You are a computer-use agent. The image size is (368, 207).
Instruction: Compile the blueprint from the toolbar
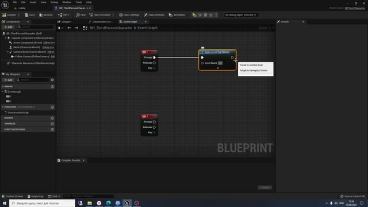[x=9, y=15]
